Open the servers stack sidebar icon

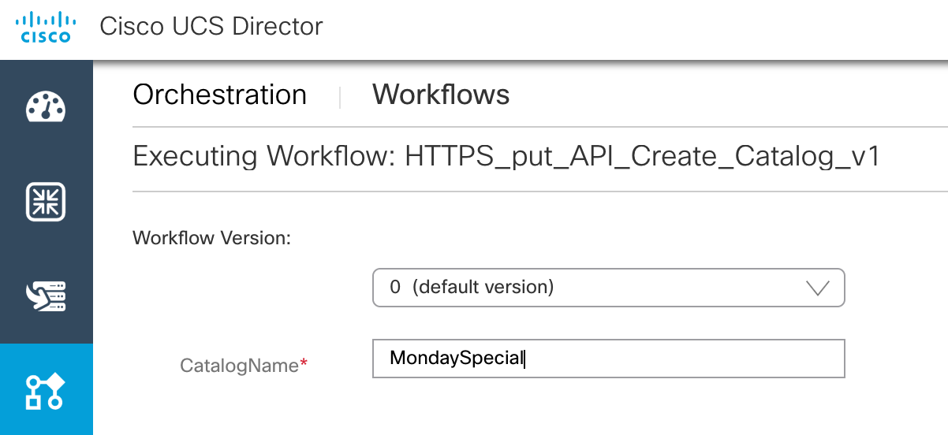(46, 296)
